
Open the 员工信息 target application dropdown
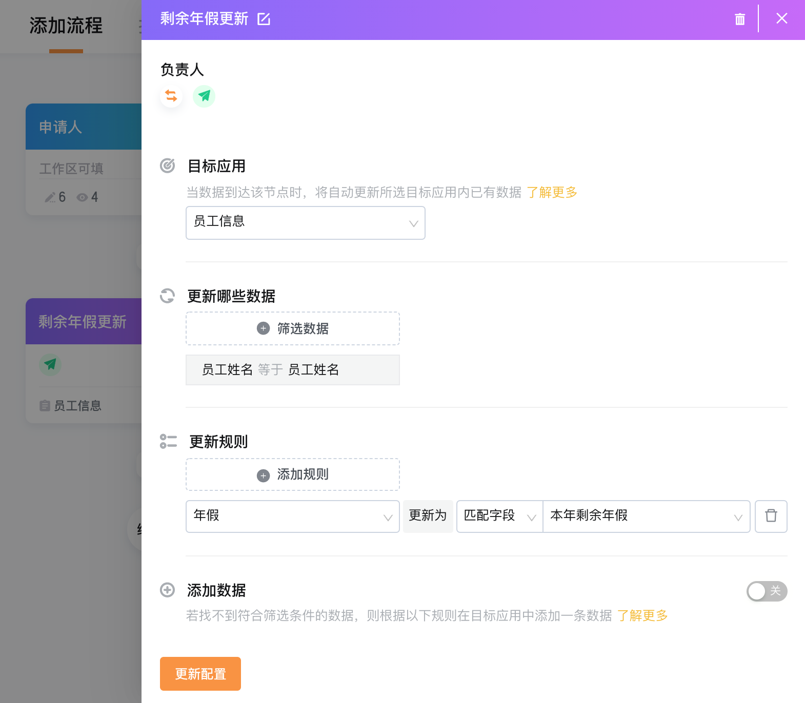[x=306, y=223]
